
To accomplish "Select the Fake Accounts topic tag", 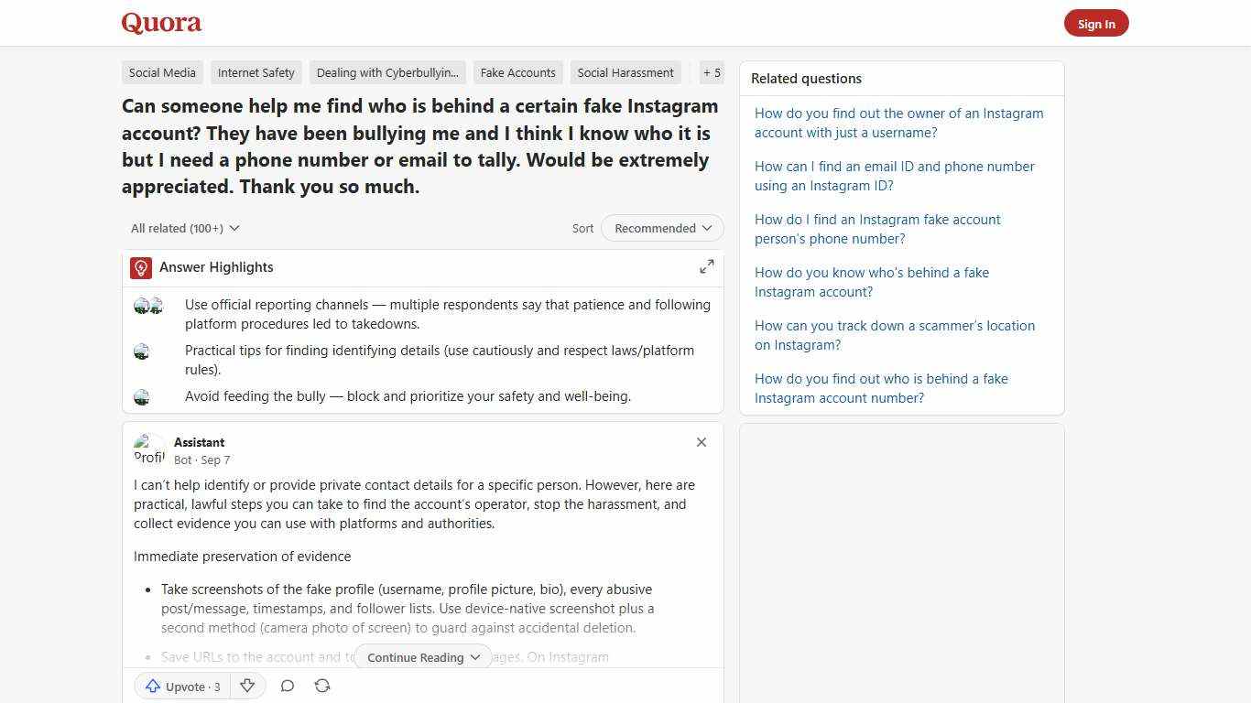I will (517, 72).
